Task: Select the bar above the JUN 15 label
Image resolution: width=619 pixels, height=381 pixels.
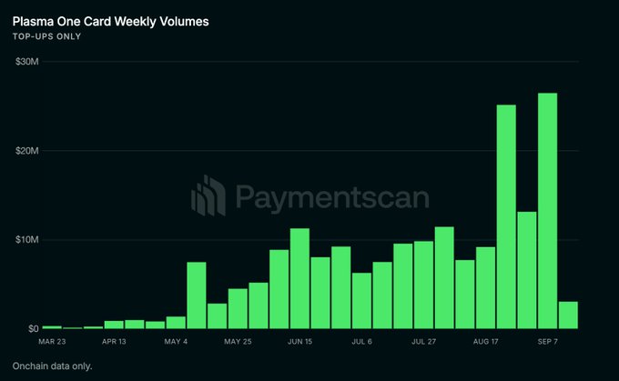Action: [299, 278]
